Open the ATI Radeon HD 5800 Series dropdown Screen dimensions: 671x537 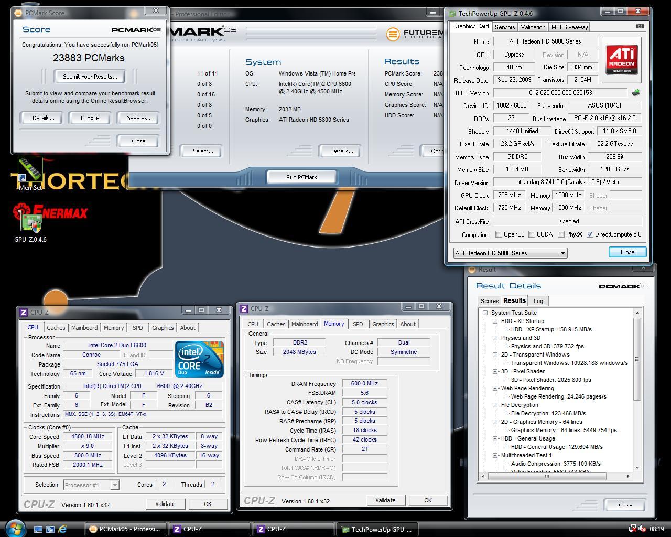click(x=510, y=253)
